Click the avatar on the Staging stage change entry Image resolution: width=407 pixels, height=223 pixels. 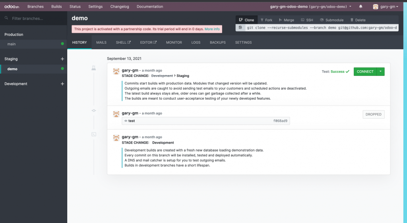116,71
